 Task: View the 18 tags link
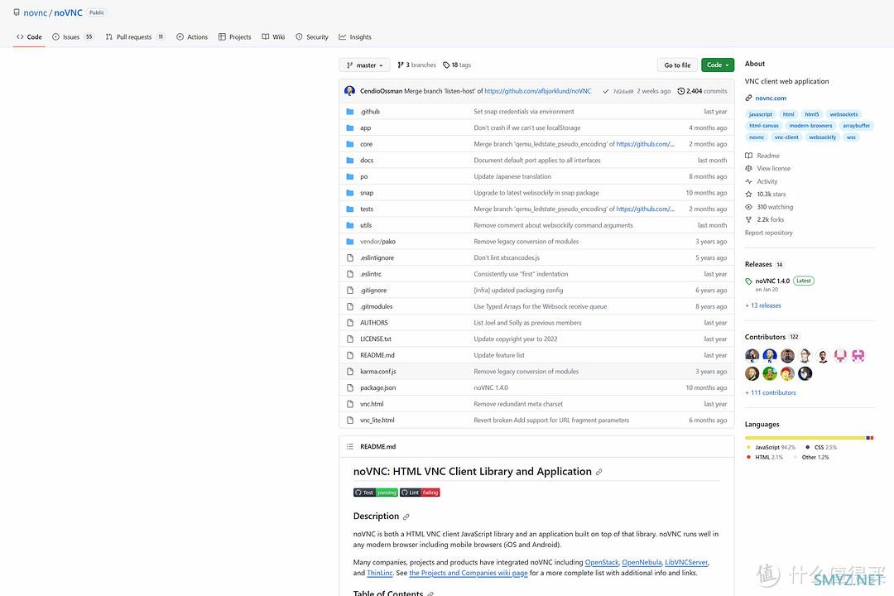tap(457, 65)
